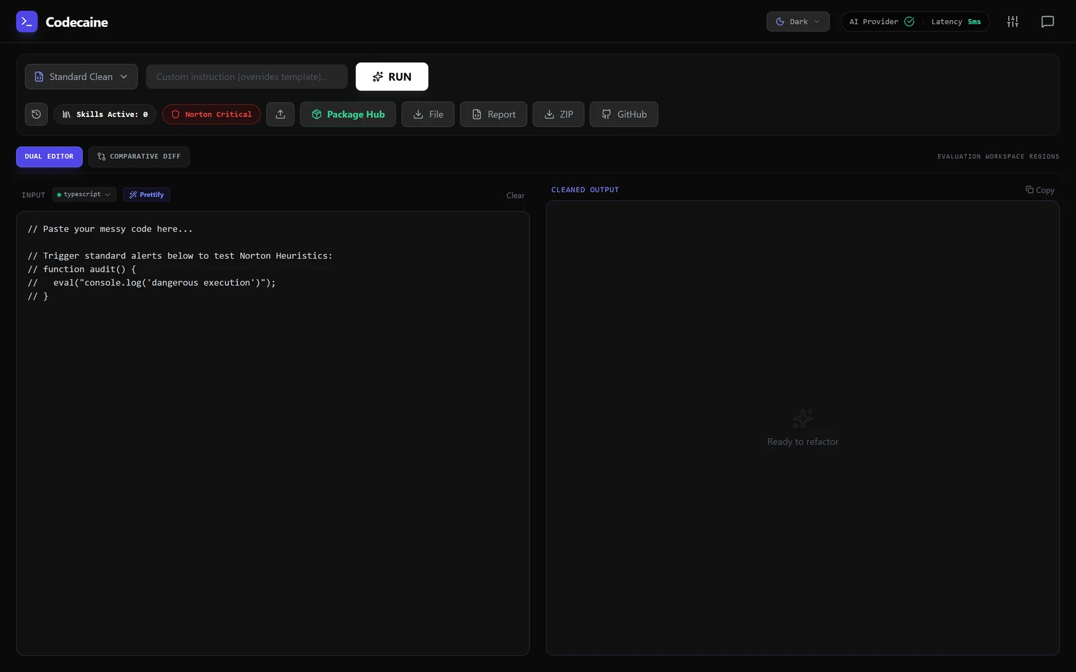Click inside the input code editor
This screenshot has width=1076, height=672.
pyautogui.click(x=273, y=433)
